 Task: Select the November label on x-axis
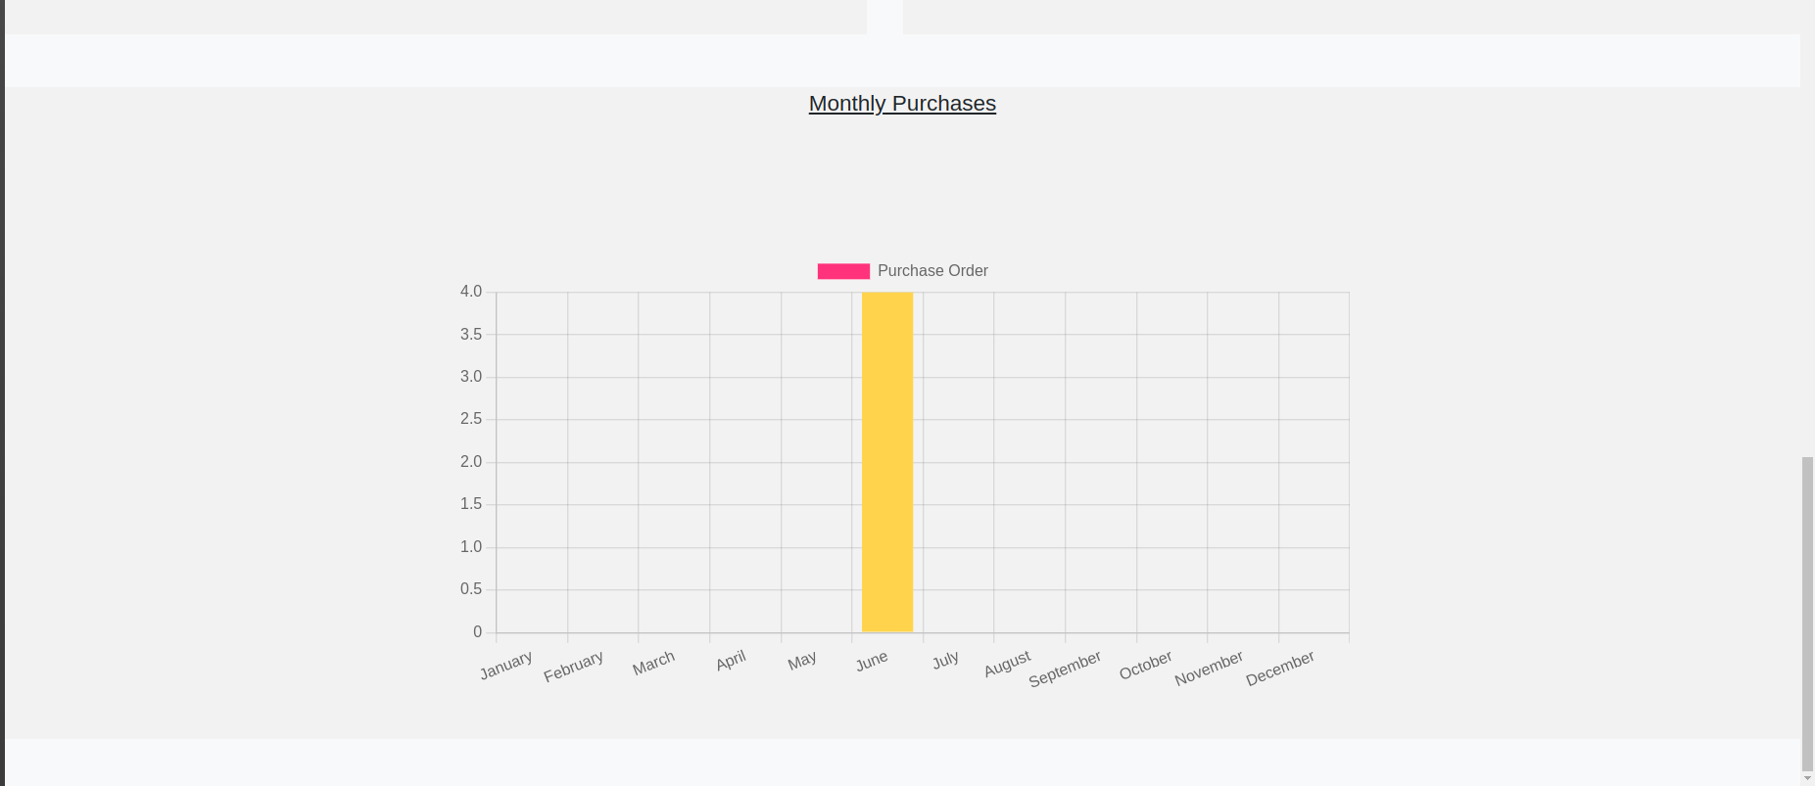point(1209,668)
